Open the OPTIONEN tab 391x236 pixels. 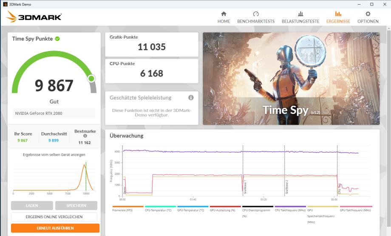pyautogui.click(x=368, y=17)
